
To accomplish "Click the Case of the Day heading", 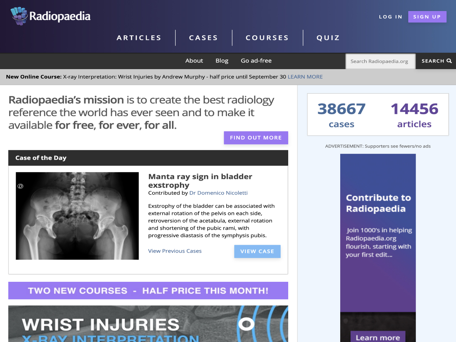I will coord(41,158).
